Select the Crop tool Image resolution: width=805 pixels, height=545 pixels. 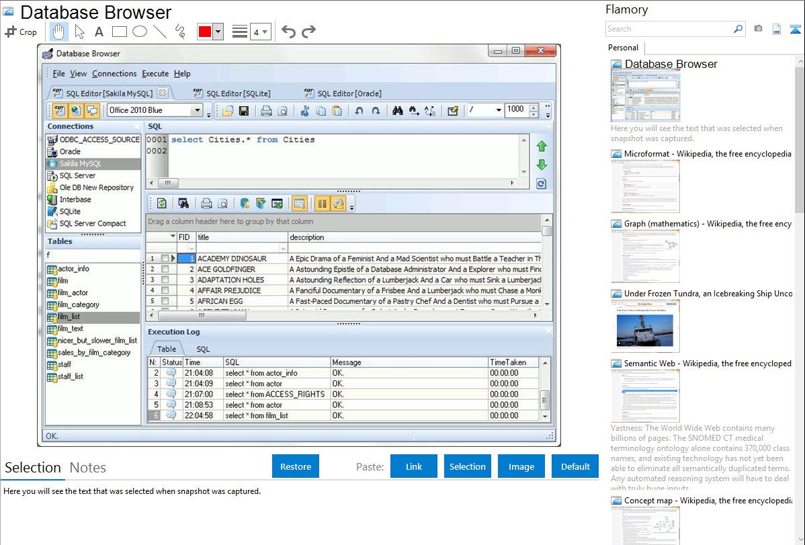(21, 32)
